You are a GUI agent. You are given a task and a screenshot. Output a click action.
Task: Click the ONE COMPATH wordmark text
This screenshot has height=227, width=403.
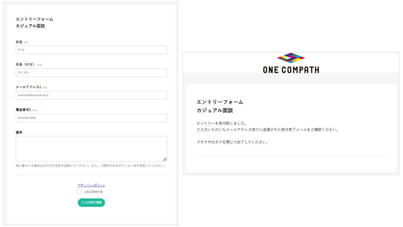coord(291,70)
